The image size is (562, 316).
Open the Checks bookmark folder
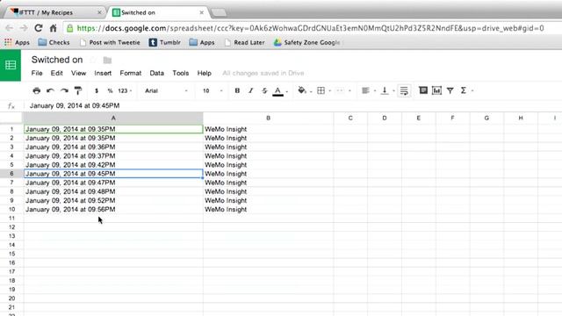click(54, 42)
